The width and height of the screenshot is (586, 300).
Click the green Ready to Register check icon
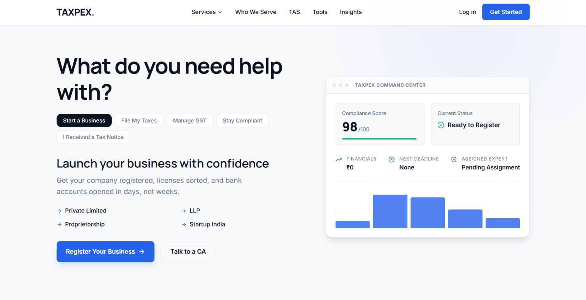pos(441,125)
